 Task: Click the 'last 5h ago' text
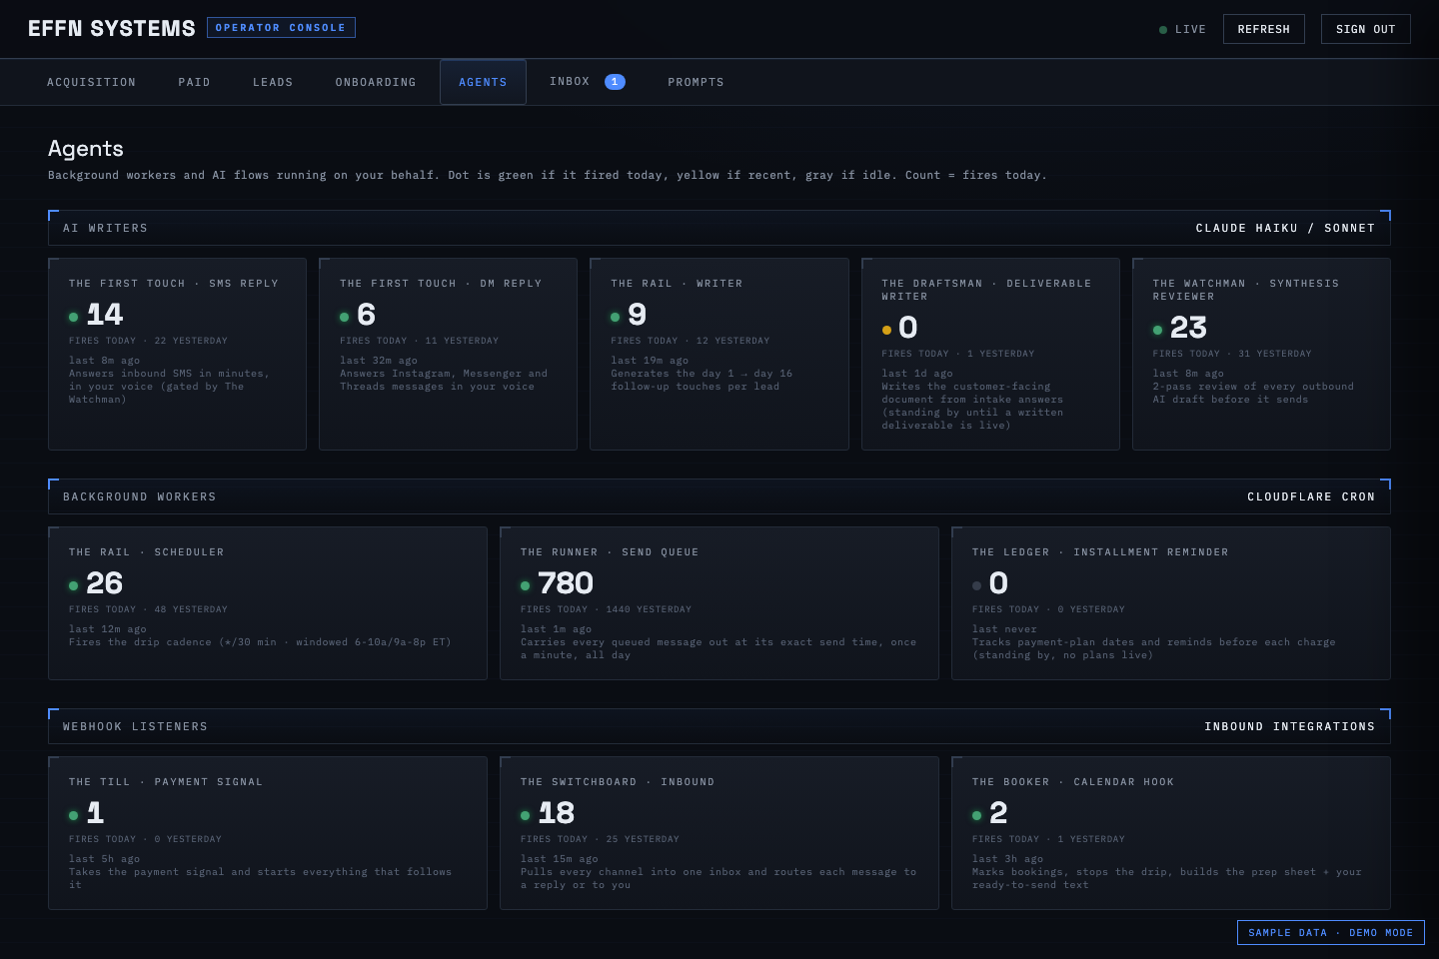(x=104, y=859)
